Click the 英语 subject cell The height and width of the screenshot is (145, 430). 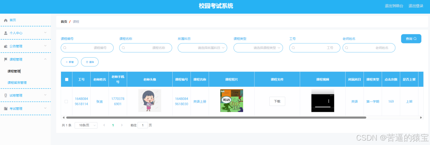coord(354,101)
